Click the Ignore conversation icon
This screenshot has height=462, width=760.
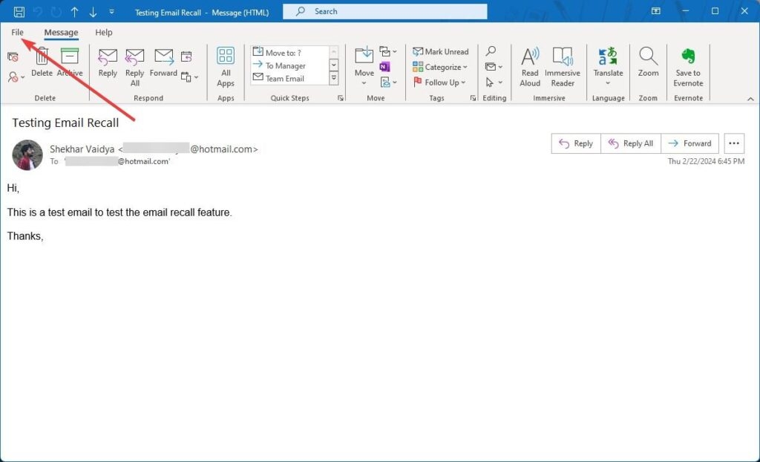click(x=13, y=57)
